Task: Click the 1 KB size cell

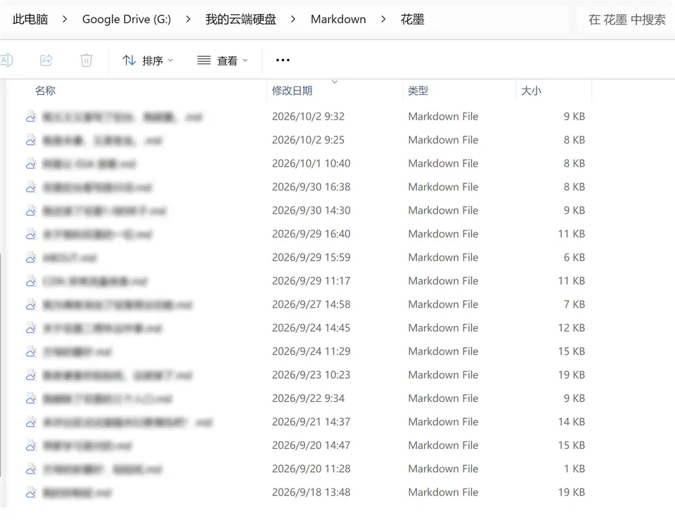Action: point(574,469)
